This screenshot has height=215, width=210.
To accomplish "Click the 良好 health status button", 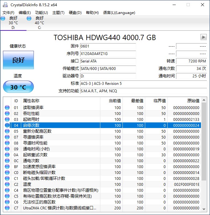I will tap(18, 60).
